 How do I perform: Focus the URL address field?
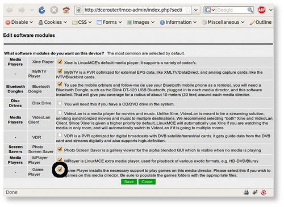[133, 10]
